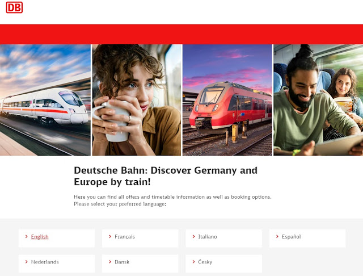
Task: Click the red chevron beside Français
Action: (x=110, y=236)
